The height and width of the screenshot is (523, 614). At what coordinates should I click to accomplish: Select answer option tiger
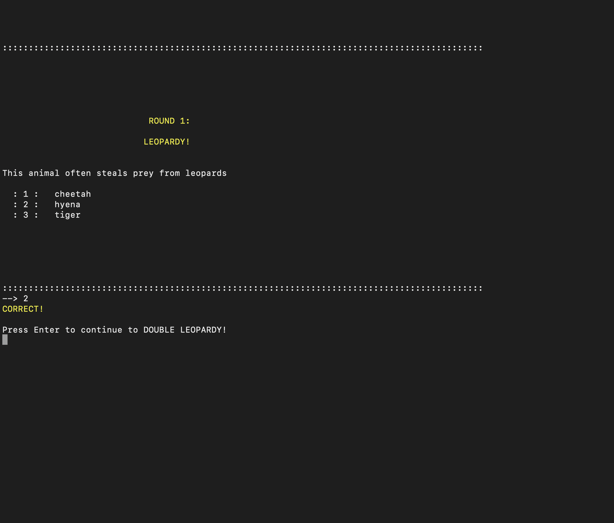click(67, 215)
